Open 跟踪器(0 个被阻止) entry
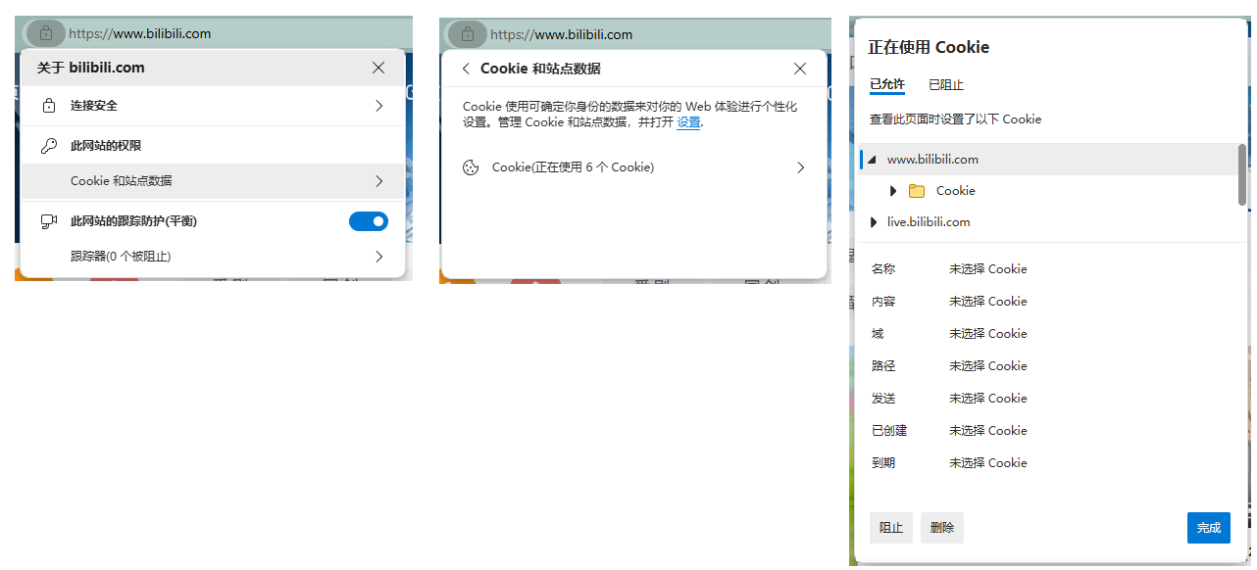The image size is (1257, 570). click(x=212, y=257)
